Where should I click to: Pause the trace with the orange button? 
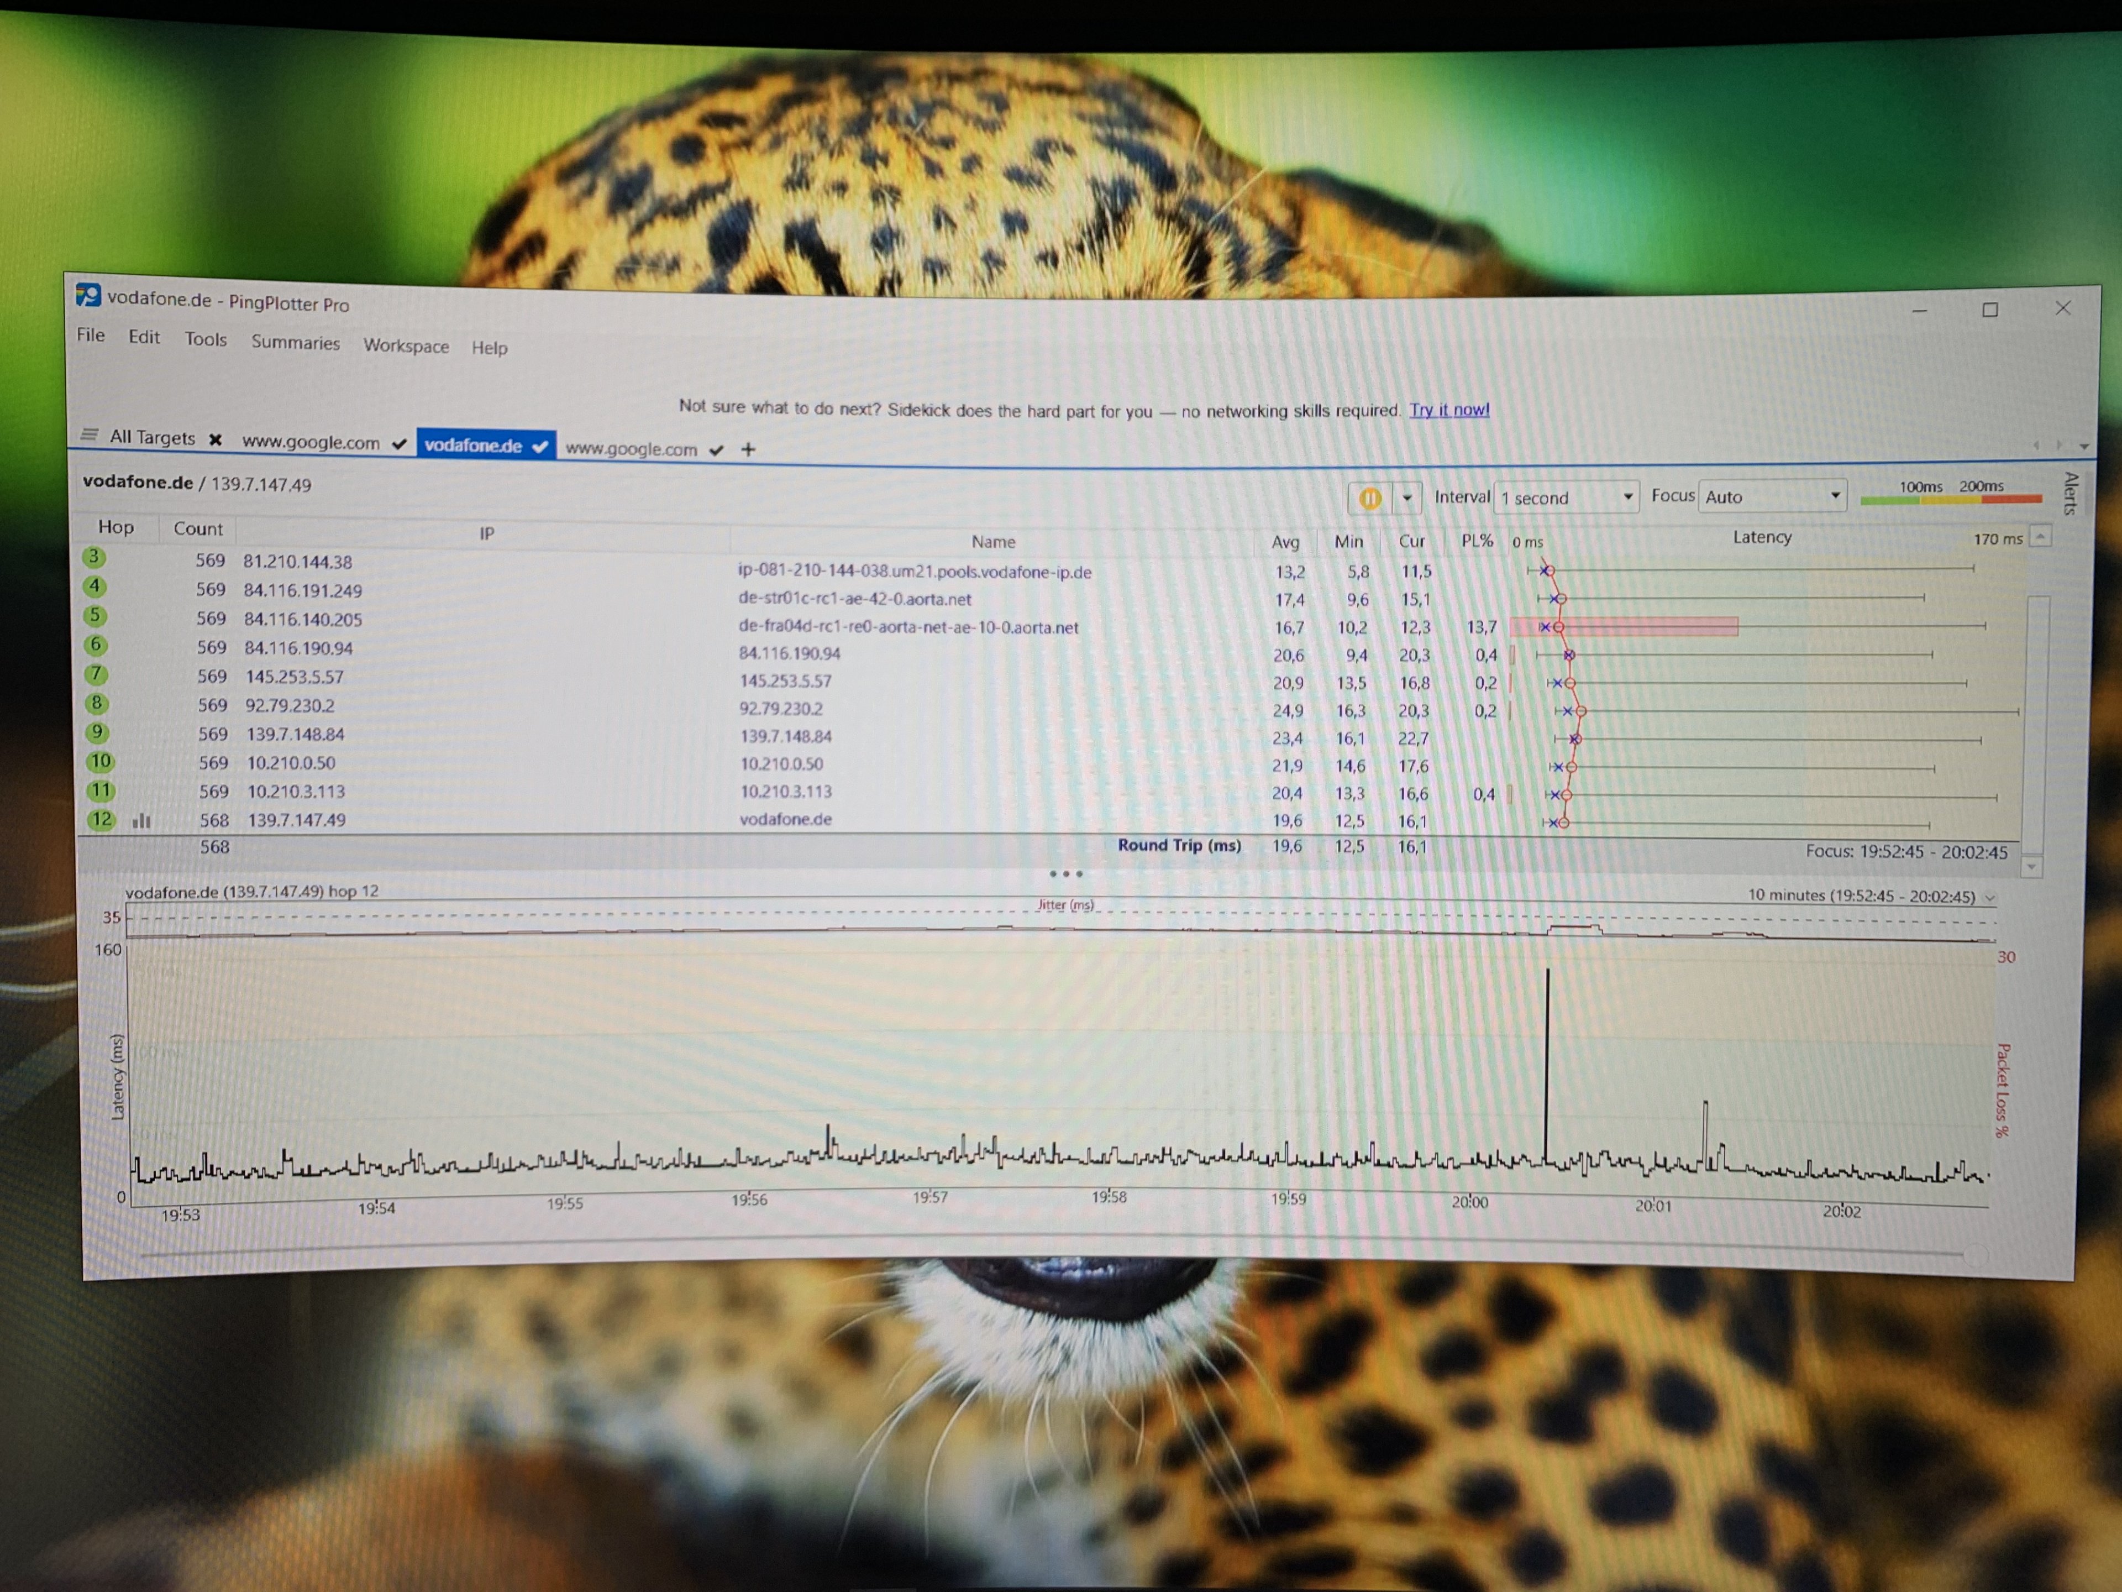coord(1370,497)
